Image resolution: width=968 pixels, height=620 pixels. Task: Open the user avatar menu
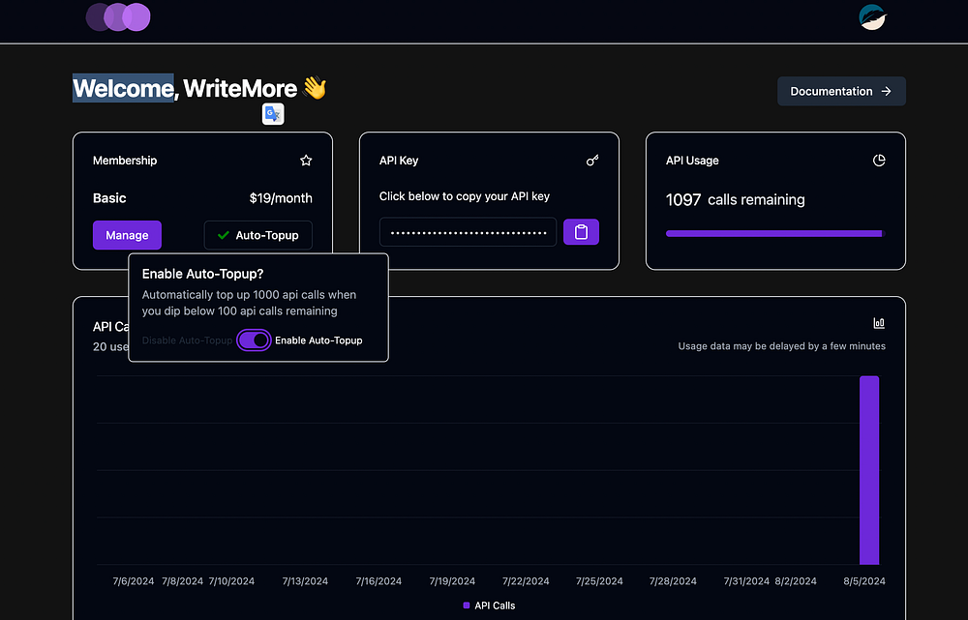(872, 17)
